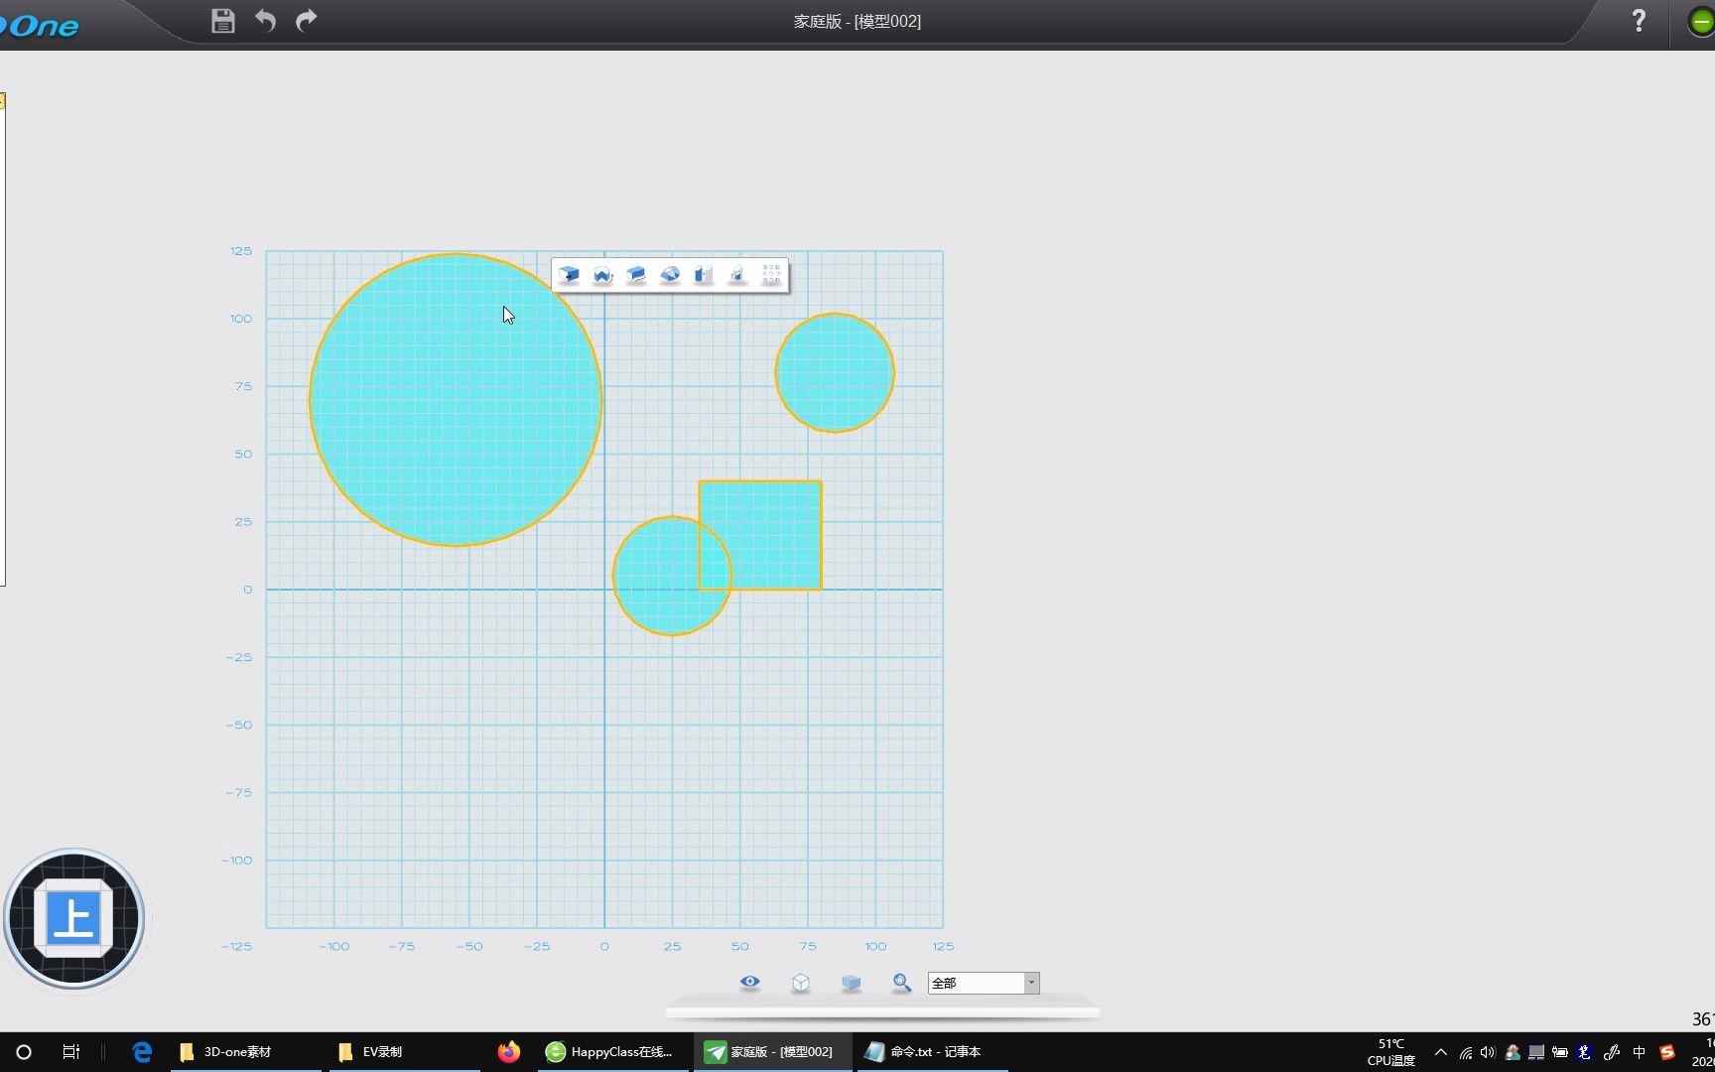1715x1072 pixels.
Task: Click the blue 笔 tray icon
Action: [x=1584, y=1052]
